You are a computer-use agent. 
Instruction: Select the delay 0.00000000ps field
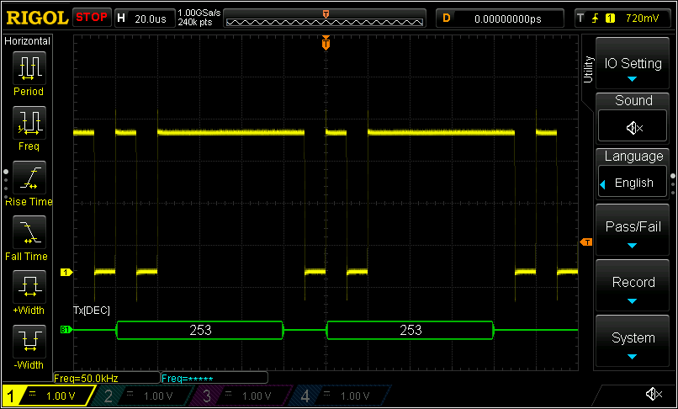click(x=500, y=19)
